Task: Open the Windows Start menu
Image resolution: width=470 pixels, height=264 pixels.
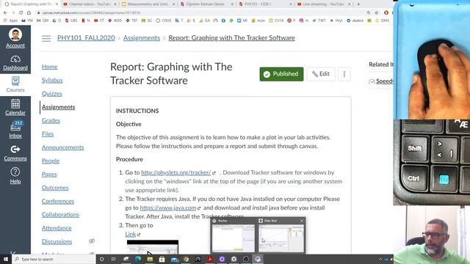Action: point(5,259)
